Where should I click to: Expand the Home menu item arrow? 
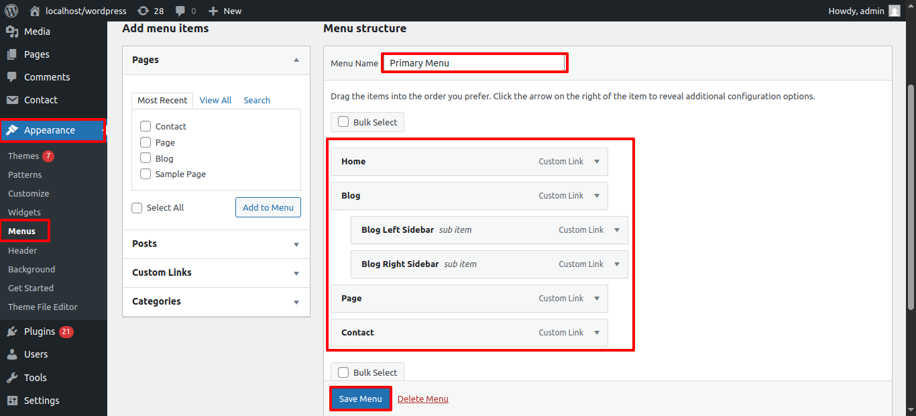(x=597, y=162)
